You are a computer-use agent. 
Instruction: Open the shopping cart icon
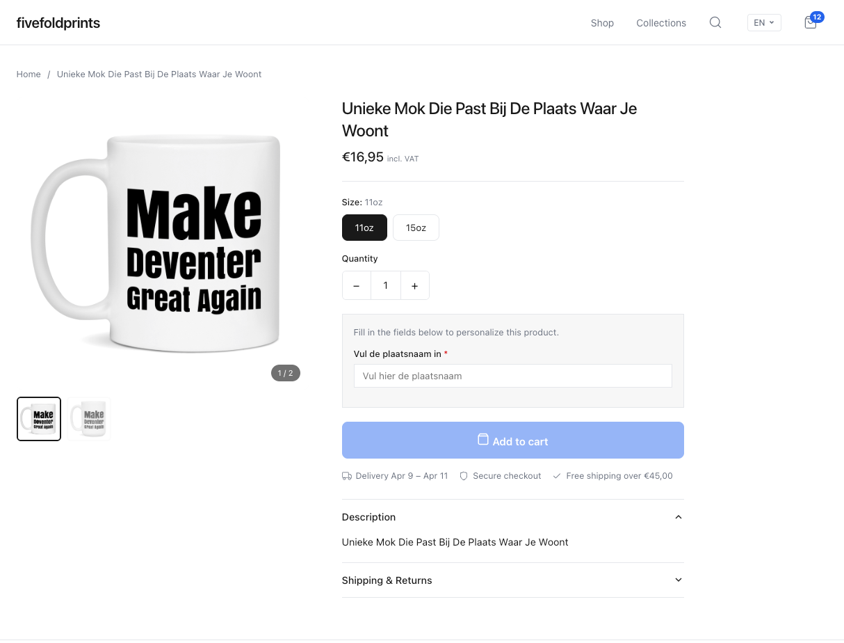811,23
